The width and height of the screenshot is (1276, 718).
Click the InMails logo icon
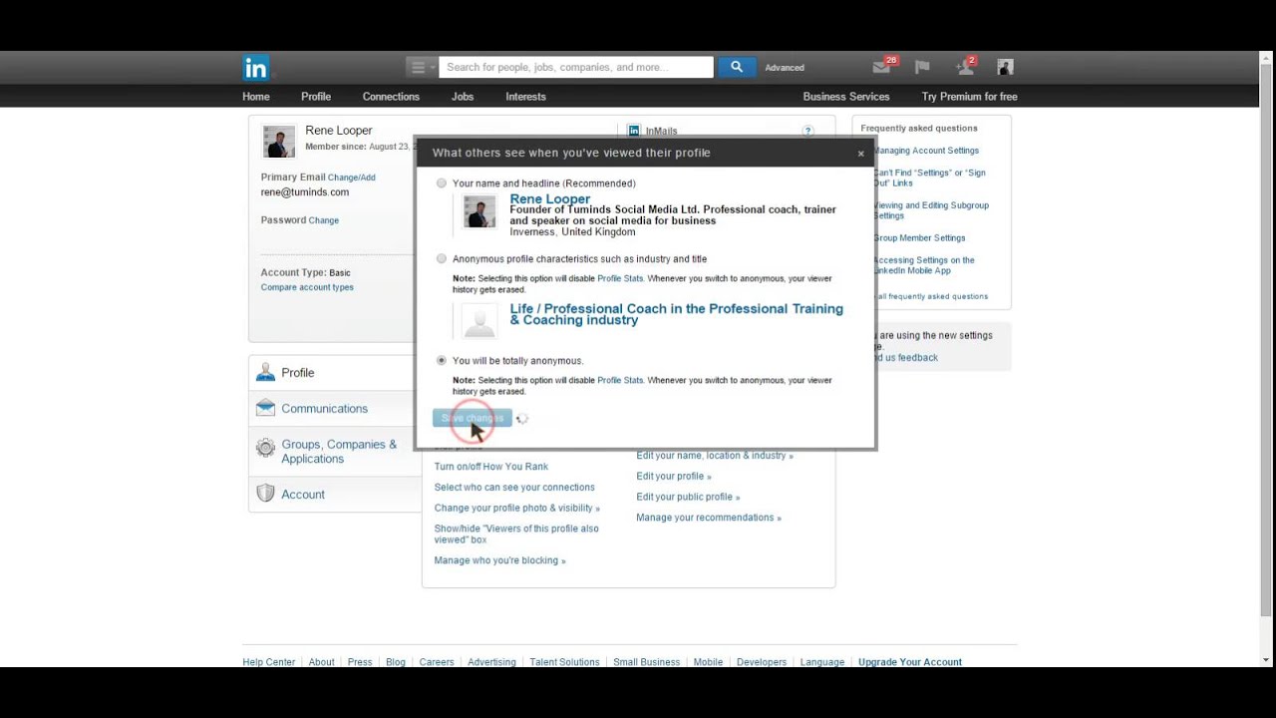pyautogui.click(x=634, y=131)
